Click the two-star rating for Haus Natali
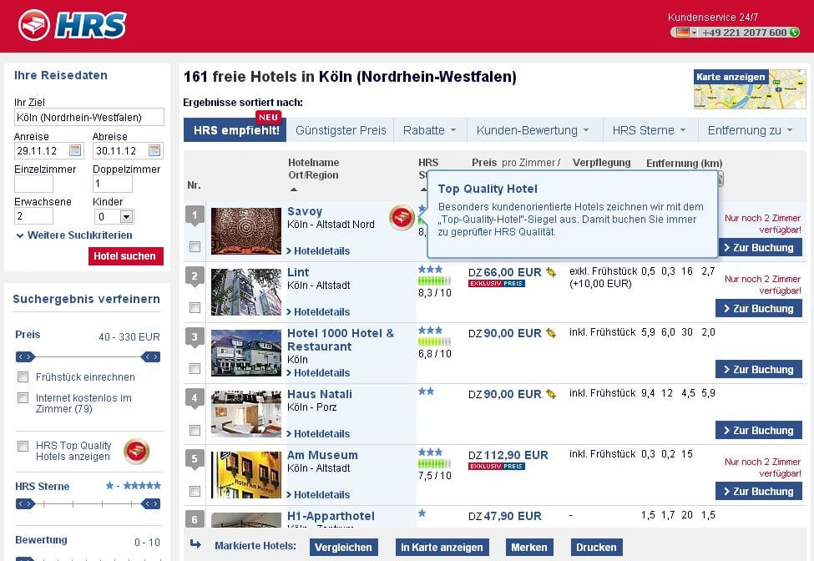 pos(427,392)
